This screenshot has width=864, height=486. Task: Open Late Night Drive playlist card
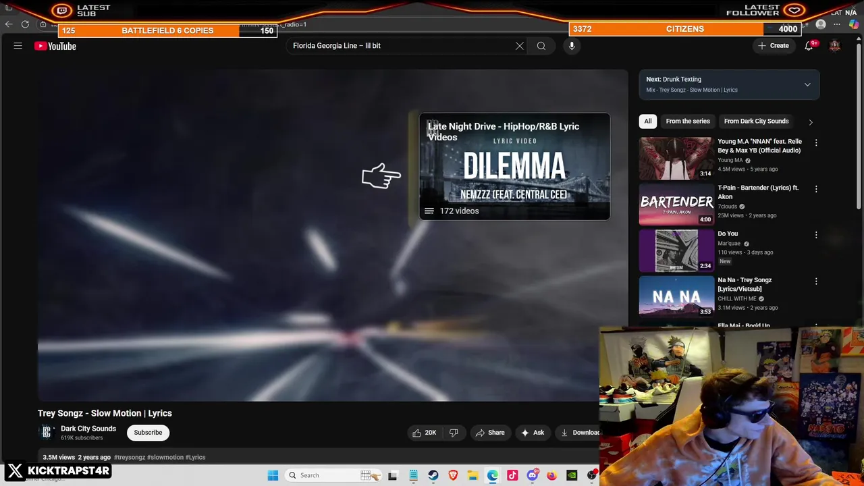tap(514, 167)
